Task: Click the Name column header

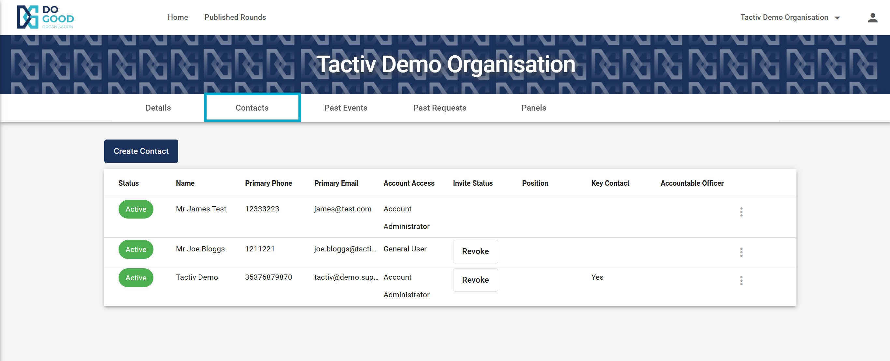Action: click(185, 183)
